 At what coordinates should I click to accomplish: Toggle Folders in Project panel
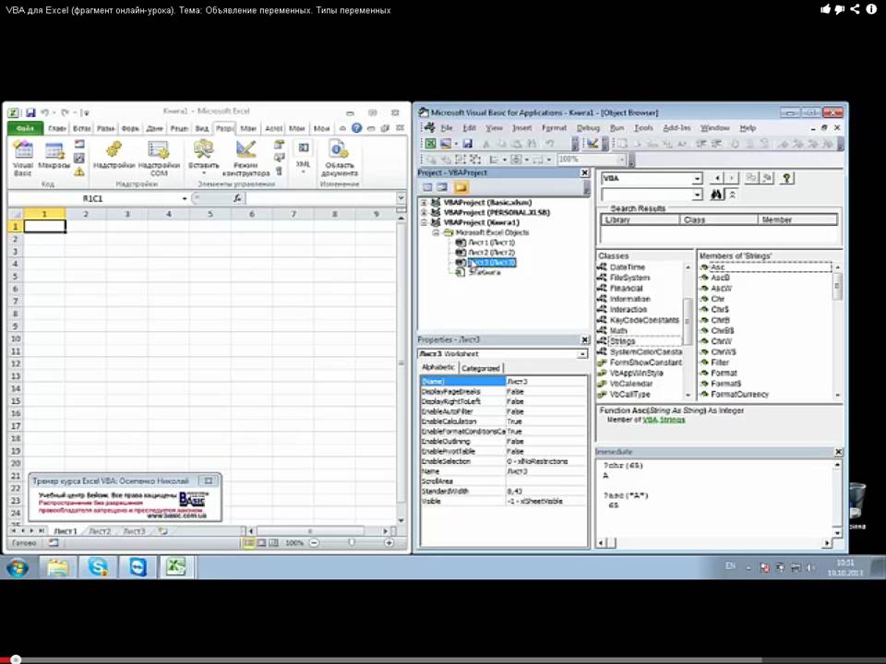[x=461, y=187]
